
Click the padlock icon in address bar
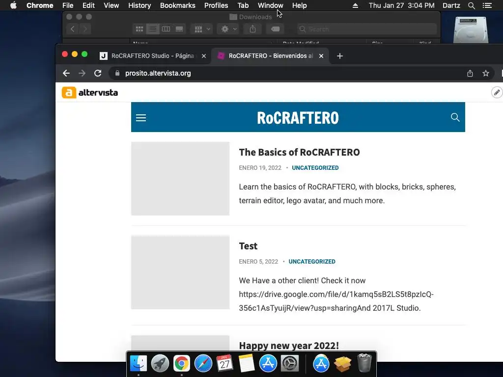coord(117,73)
